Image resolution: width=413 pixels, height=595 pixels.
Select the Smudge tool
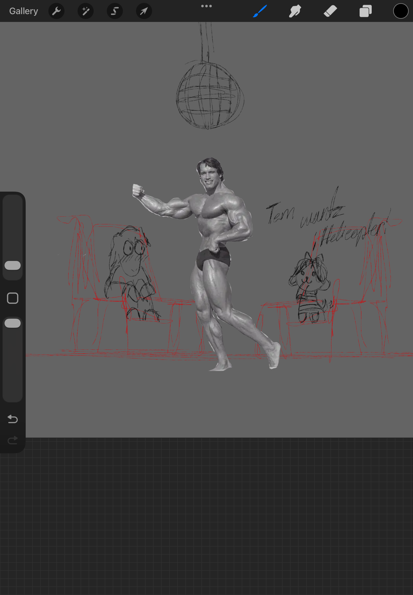point(295,11)
